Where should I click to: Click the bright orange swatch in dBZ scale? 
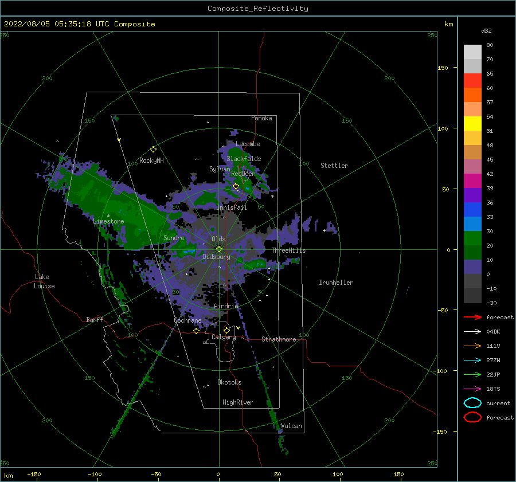click(472, 95)
